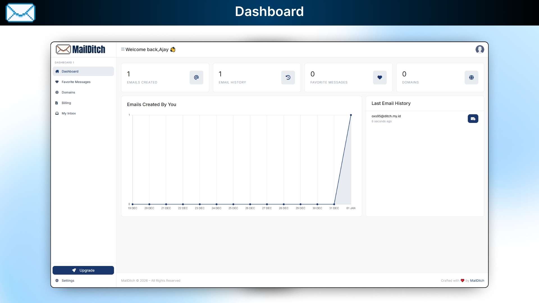Click the history clock icon on Email History card
Viewport: 539px width, 303px height.
tap(288, 77)
